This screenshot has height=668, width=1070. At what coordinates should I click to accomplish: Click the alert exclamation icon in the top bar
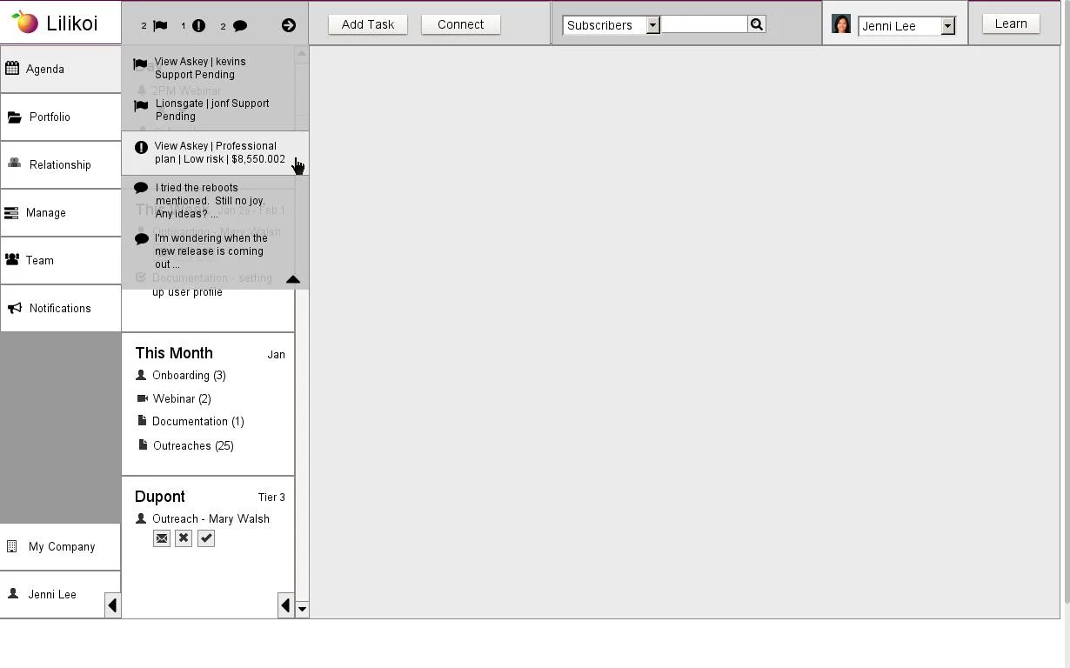click(198, 25)
